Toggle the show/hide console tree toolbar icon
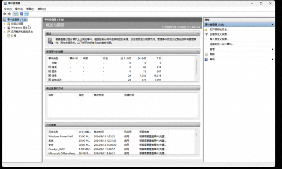Image resolution: width=282 pixels, height=169 pixels. click(16, 14)
